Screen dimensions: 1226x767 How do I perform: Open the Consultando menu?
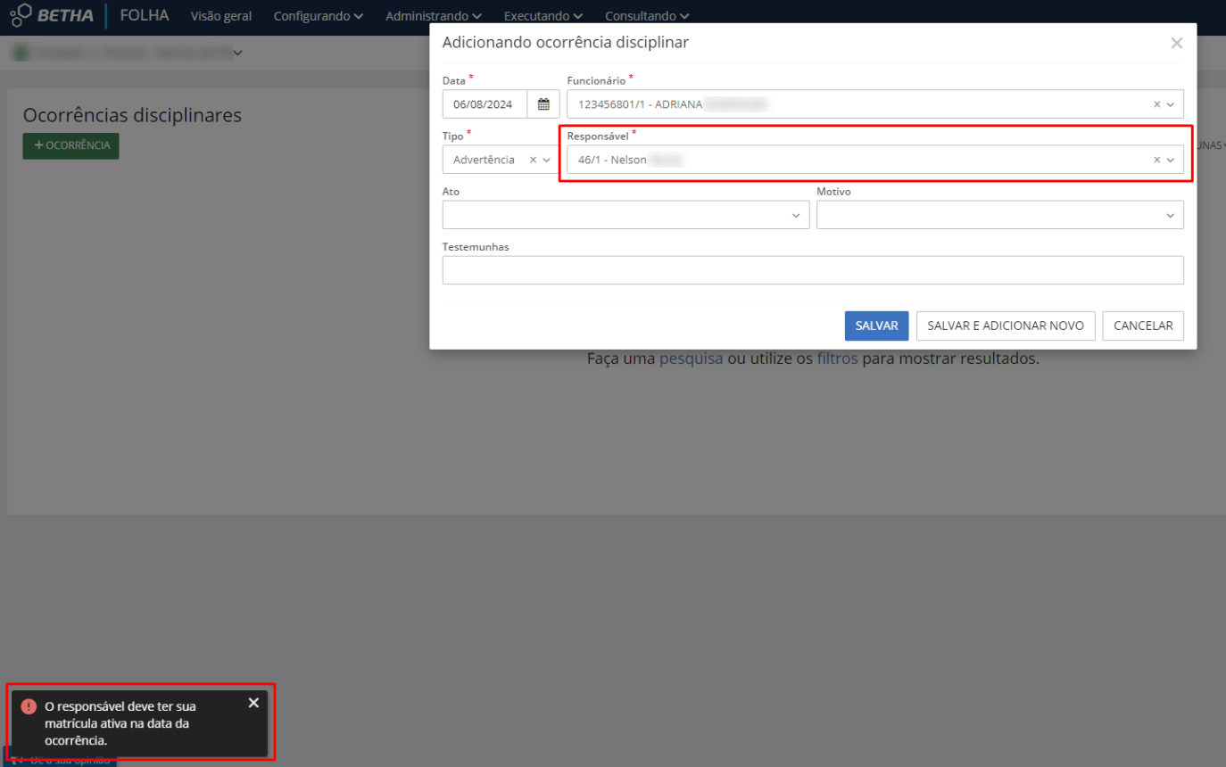(x=647, y=16)
